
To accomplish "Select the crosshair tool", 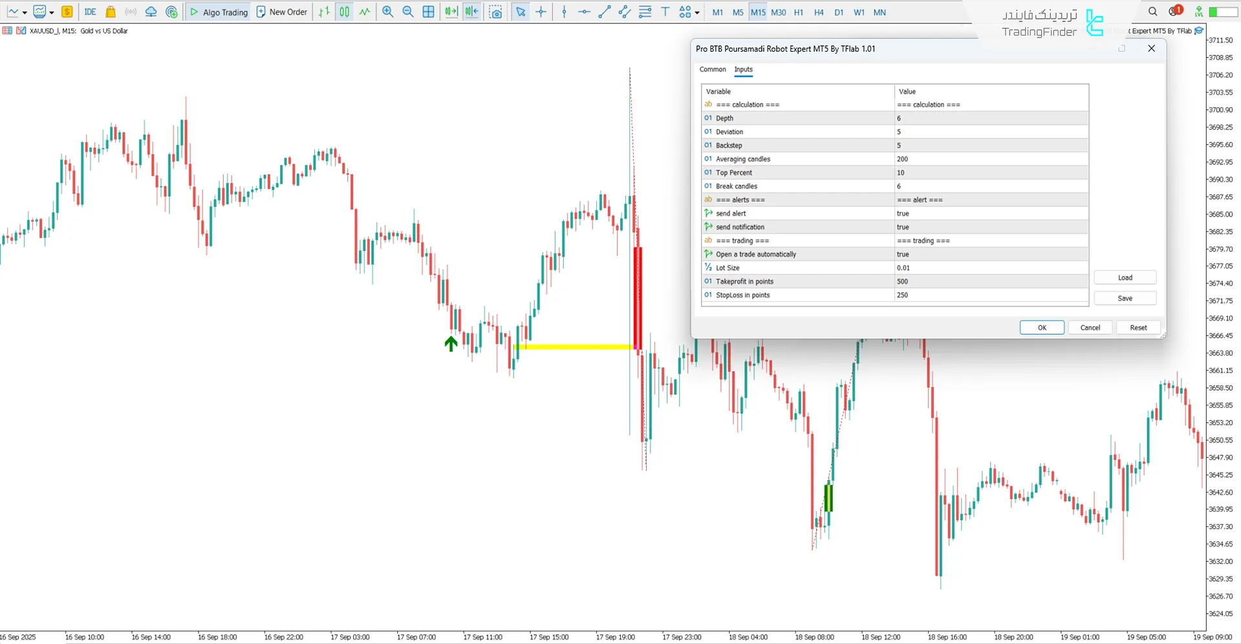I will click(541, 12).
